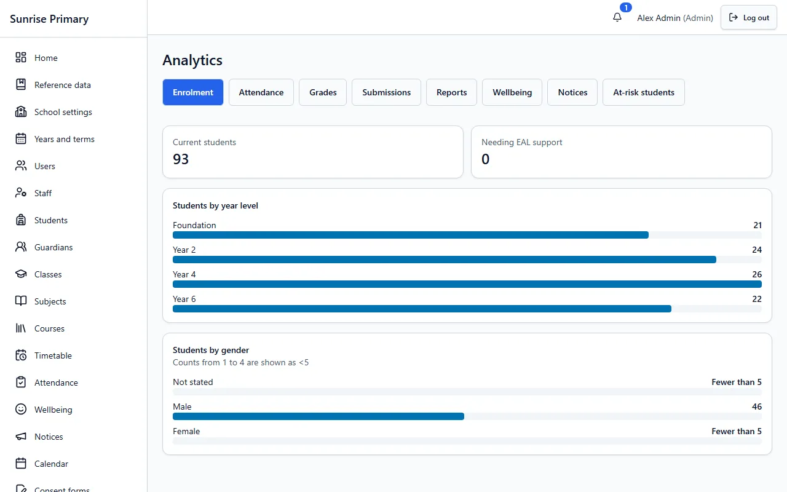Click the Years and terms calendar icon
Image resolution: width=787 pixels, height=492 pixels.
pyautogui.click(x=21, y=138)
